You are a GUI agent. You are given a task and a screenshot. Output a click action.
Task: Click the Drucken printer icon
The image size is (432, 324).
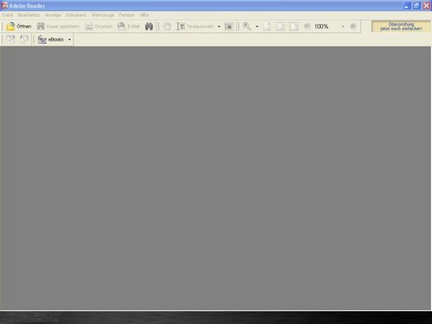[89, 26]
